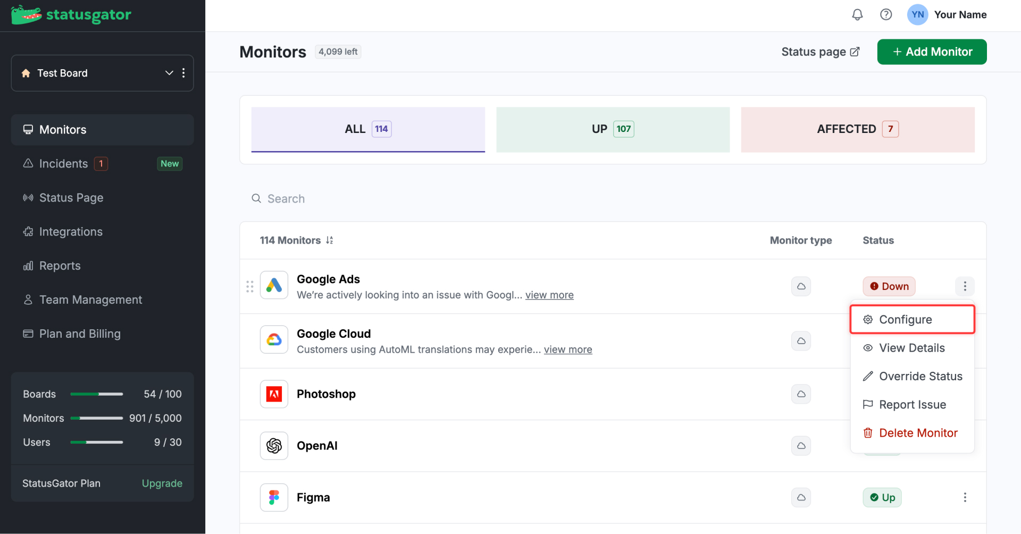Open Reports in the sidebar

pos(102,266)
